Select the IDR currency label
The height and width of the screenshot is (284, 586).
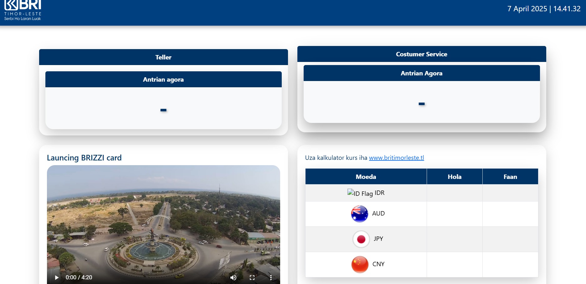click(x=379, y=193)
